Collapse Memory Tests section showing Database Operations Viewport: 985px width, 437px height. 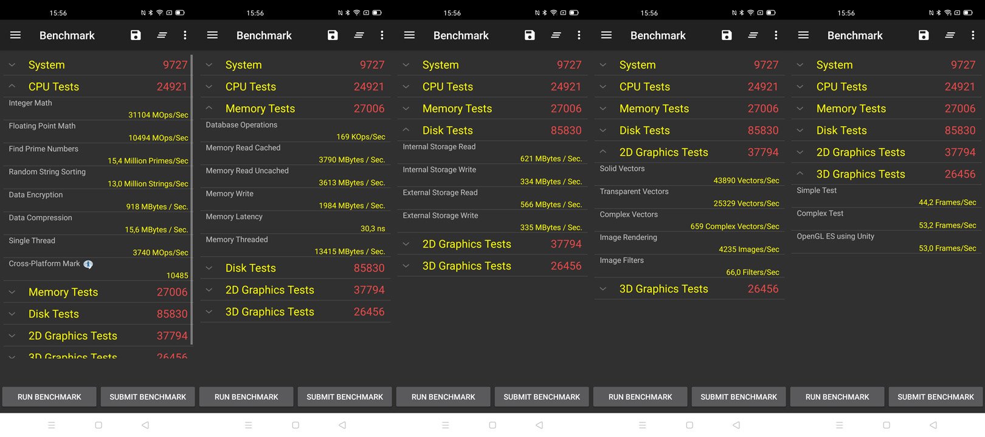click(295, 109)
